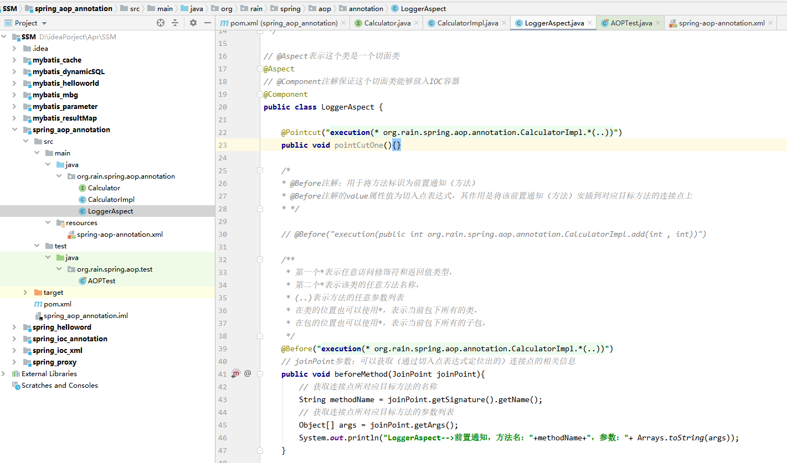This screenshot has width=787, height=463.
Task: Expand the mybatis_dynamicSQL module
Action: click(x=15, y=72)
